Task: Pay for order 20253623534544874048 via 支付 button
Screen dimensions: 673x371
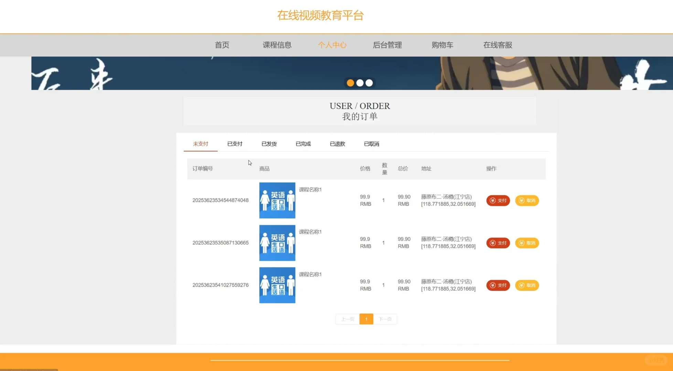Action: 498,200
